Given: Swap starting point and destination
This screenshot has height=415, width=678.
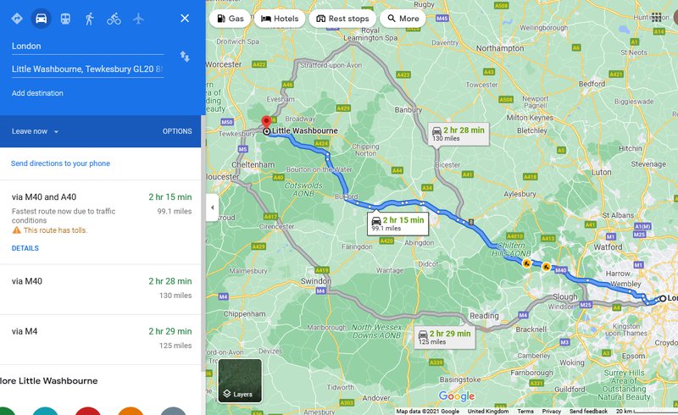Looking at the screenshot, I should (x=185, y=57).
